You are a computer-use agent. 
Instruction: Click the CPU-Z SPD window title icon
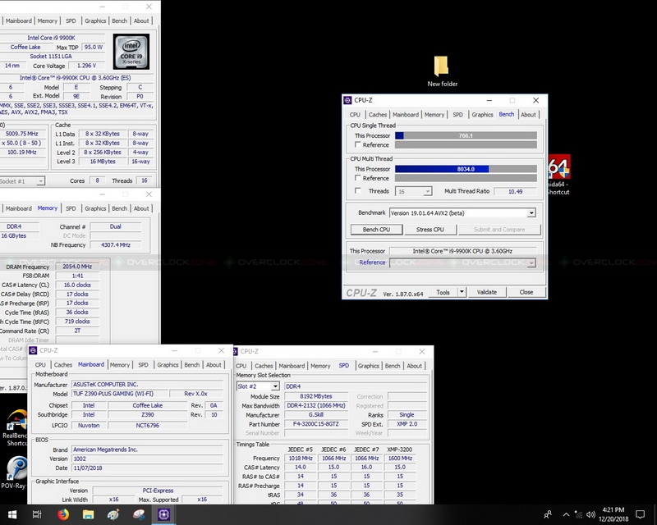(x=234, y=352)
